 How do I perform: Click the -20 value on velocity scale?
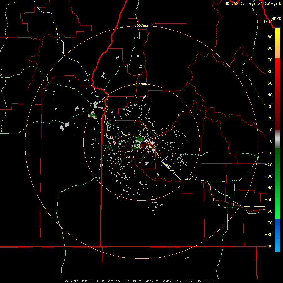pos(269,165)
